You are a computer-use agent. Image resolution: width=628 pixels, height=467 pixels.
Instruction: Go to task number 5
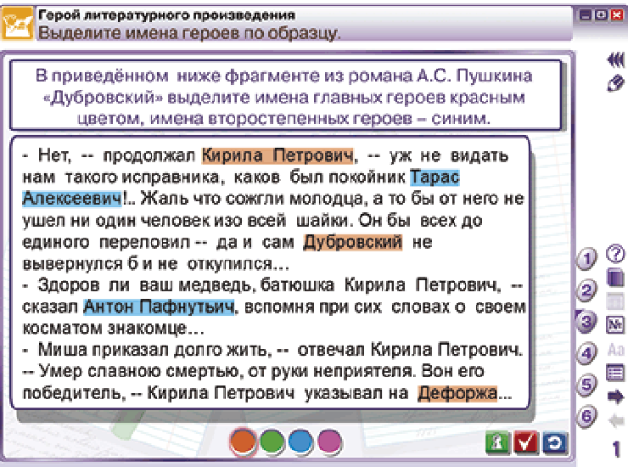click(x=586, y=385)
